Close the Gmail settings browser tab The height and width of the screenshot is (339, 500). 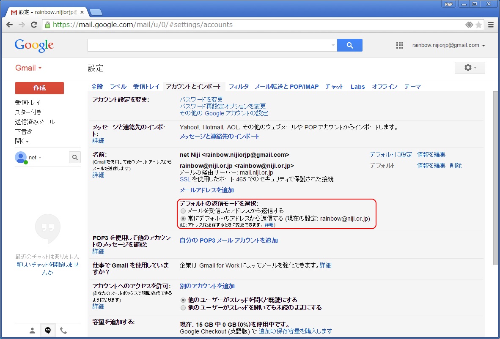(82, 12)
